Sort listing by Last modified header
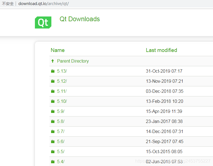This screenshot has width=213, height=166. tap(162, 50)
